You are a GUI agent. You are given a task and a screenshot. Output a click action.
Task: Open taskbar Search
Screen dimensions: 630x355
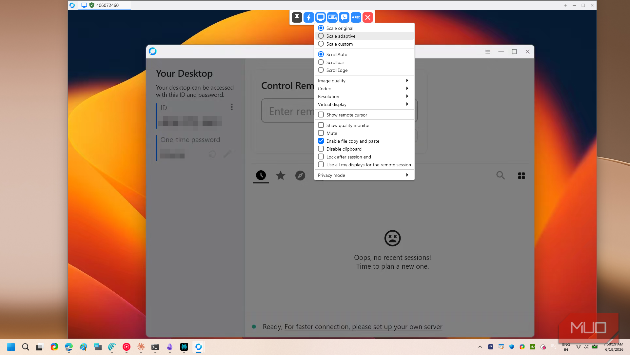pos(26,347)
